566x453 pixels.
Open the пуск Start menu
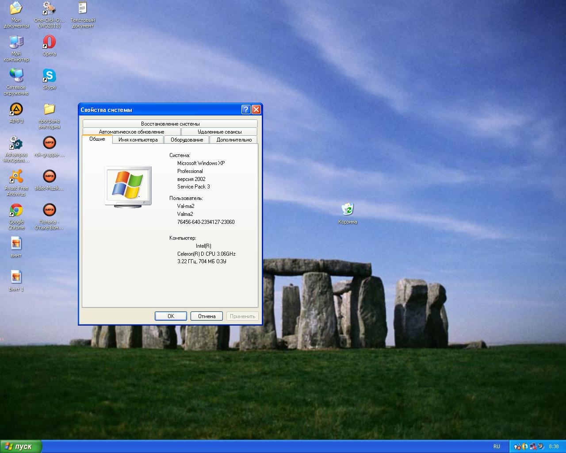pyautogui.click(x=21, y=446)
